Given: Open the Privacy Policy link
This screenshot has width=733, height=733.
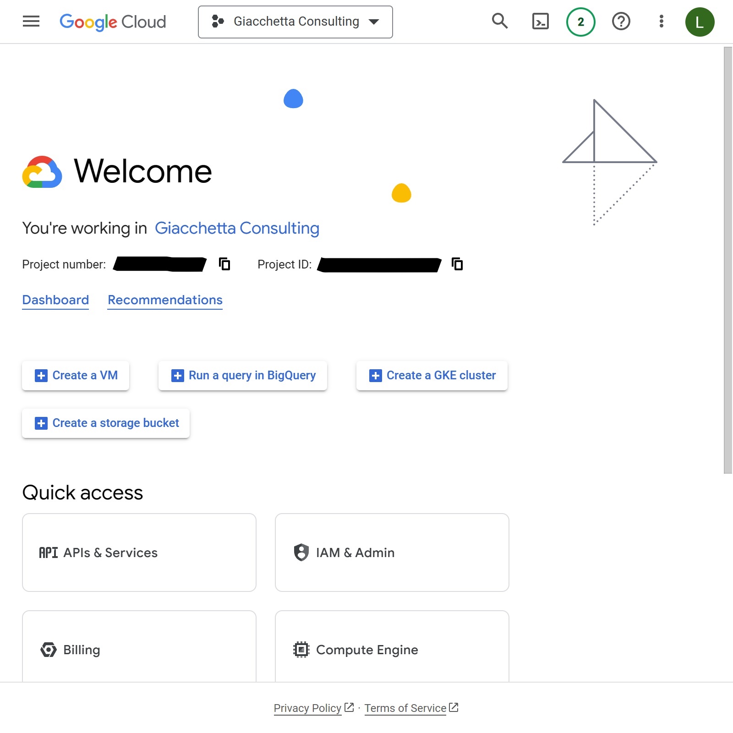Looking at the screenshot, I should (x=307, y=708).
